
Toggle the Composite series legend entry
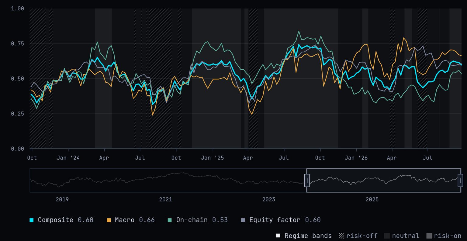coord(61,220)
